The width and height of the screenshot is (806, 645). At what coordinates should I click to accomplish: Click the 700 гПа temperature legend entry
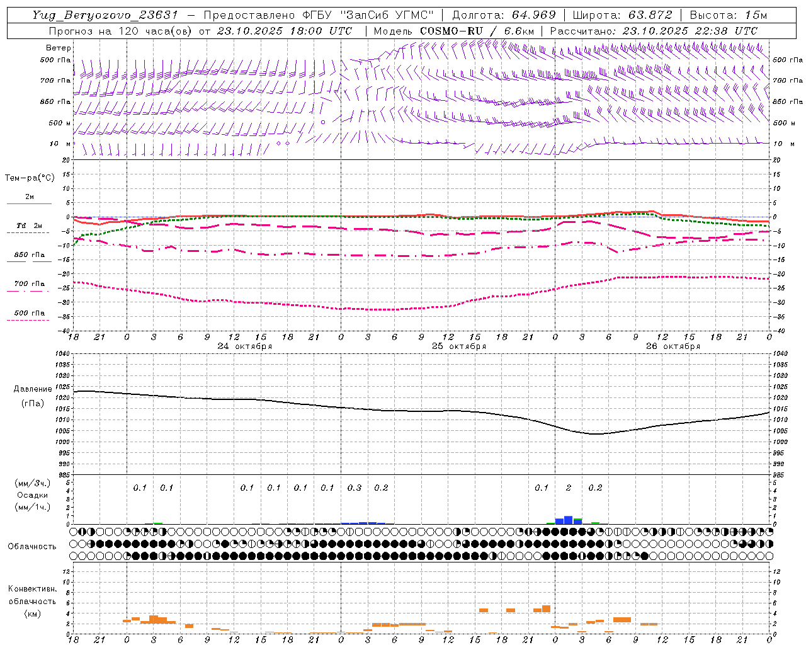coord(29,284)
